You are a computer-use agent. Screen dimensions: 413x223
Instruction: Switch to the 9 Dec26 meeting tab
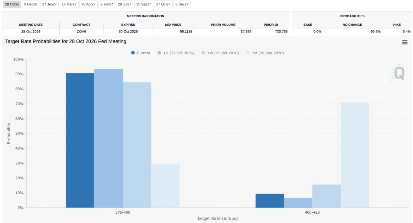point(31,4)
